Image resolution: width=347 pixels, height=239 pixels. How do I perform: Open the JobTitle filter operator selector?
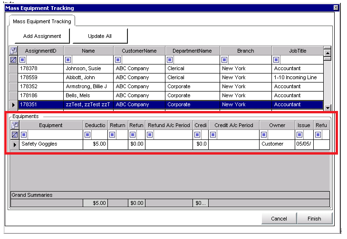pos(276,60)
